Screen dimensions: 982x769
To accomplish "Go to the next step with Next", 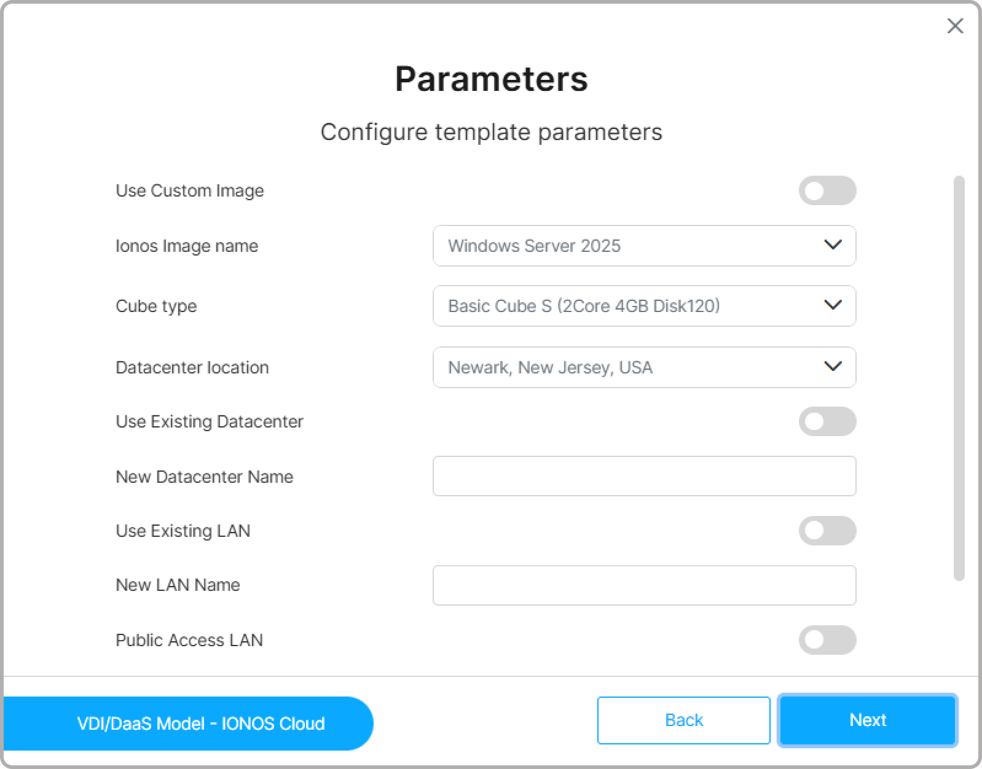I will pyautogui.click(x=867, y=720).
